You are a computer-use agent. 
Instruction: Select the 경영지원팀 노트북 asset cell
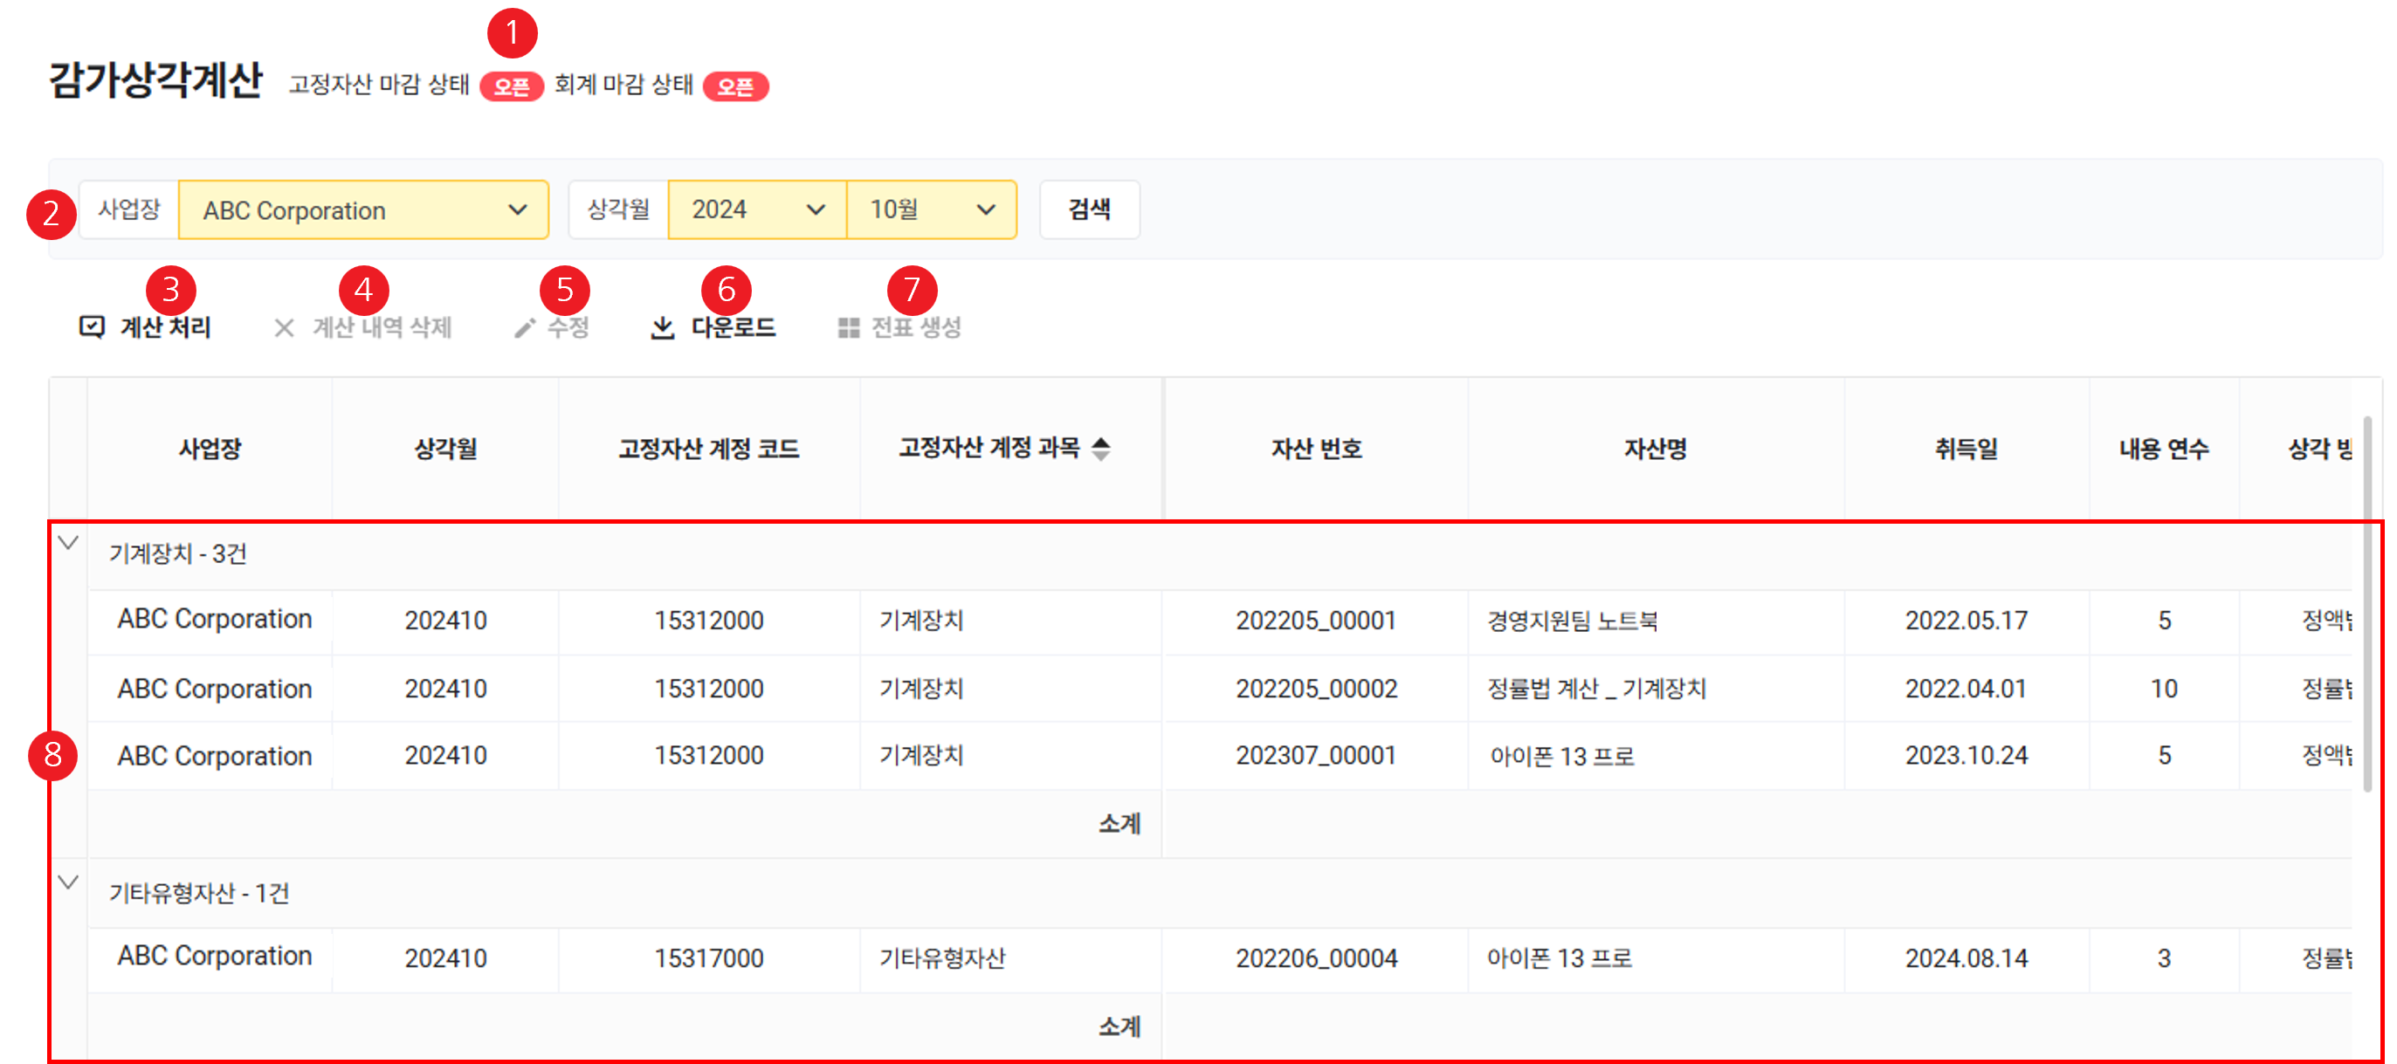(1572, 621)
